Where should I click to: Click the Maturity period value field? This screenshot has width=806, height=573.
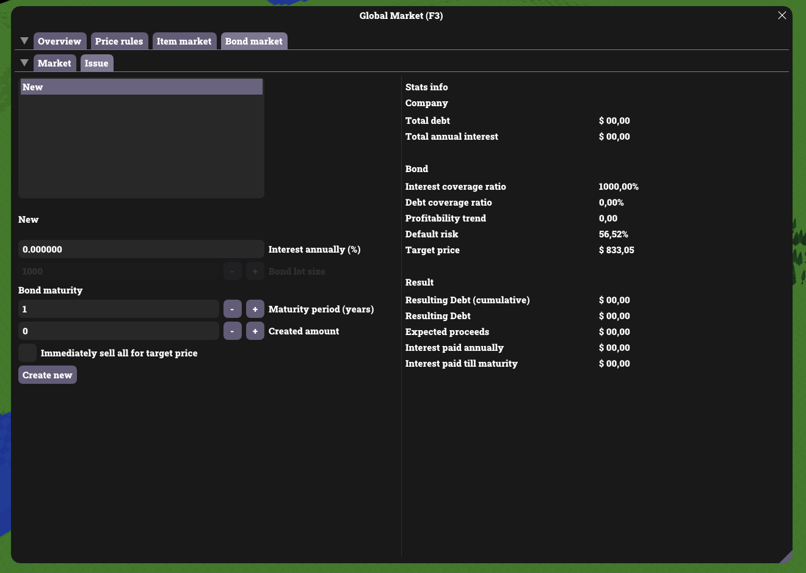pyautogui.click(x=118, y=309)
